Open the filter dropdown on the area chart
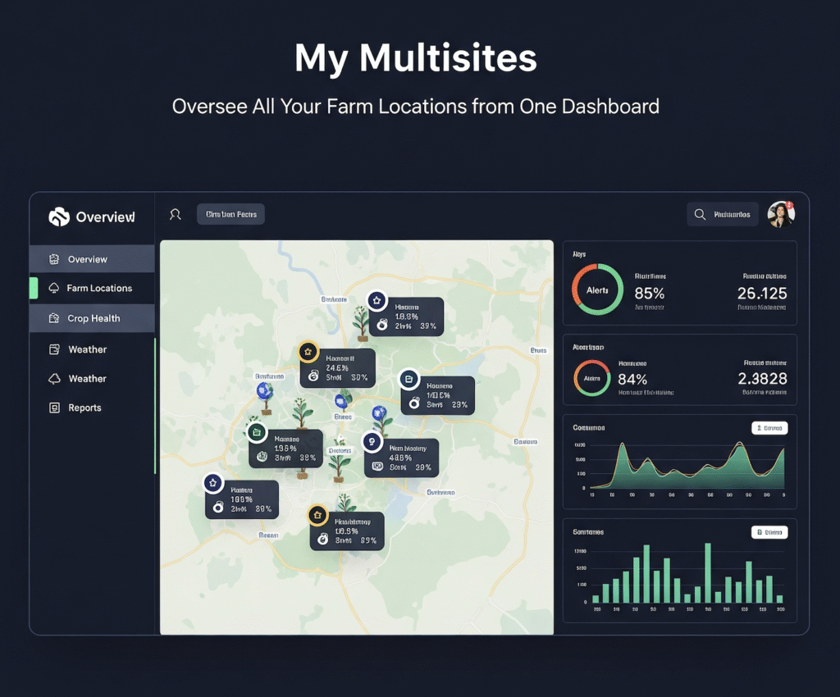 tap(769, 428)
